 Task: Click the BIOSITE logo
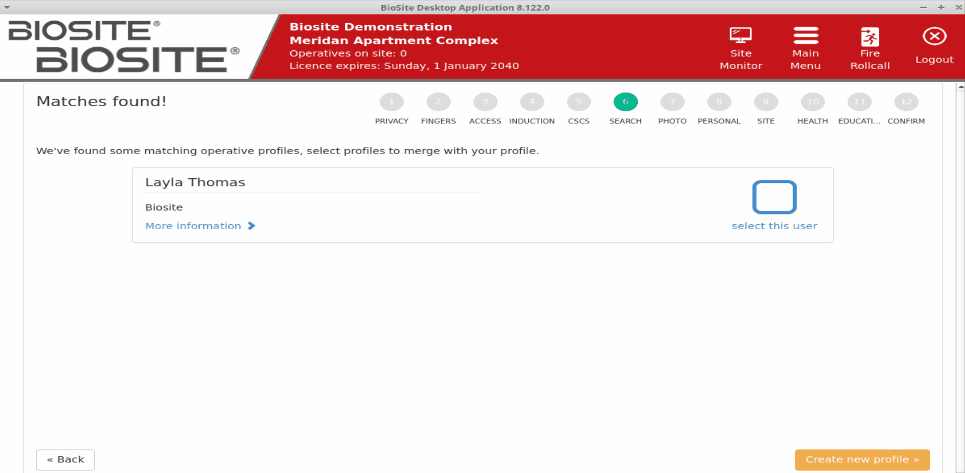click(x=124, y=46)
